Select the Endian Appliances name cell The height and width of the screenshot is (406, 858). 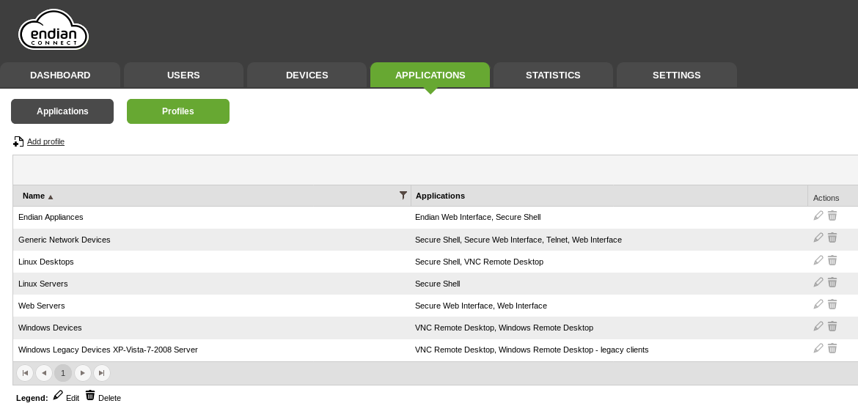point(212,217)
